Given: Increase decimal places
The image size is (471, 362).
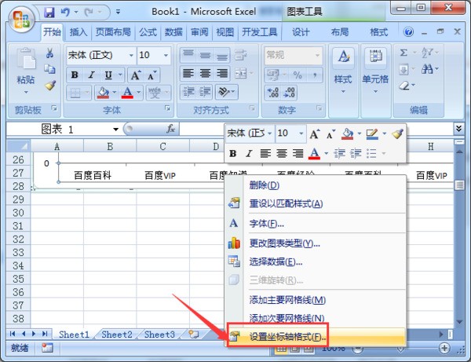Looking at the screenshot, I should coord(273,93).
